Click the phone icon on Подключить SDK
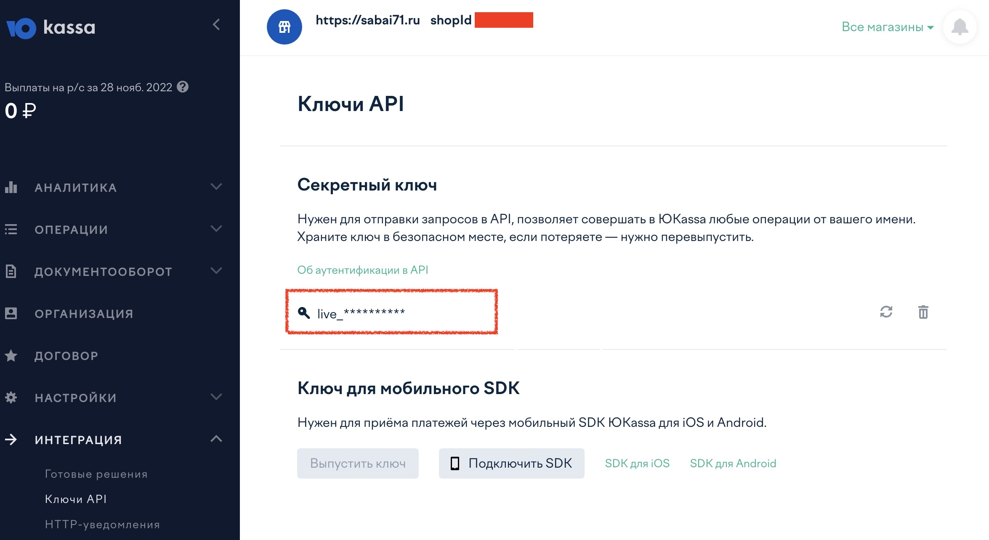This screenshot has height=540, width=989. point(455,463)
